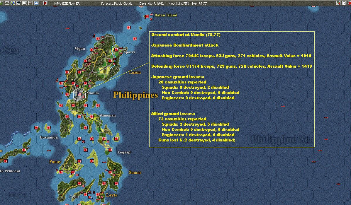Click the Luzon label

pyautogui.click(x=135, y=72)
